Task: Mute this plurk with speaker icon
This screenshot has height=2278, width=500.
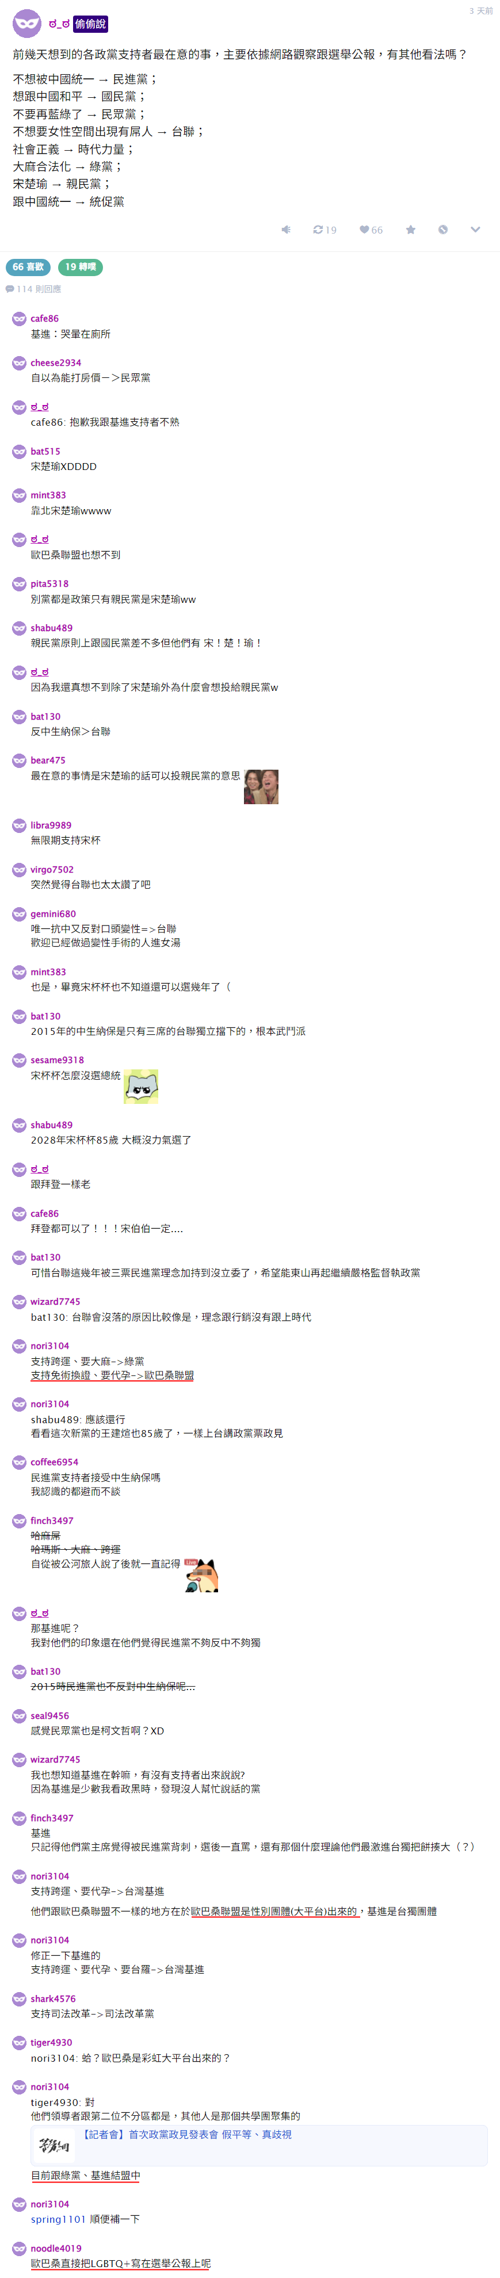Action: tap(286, 229)
